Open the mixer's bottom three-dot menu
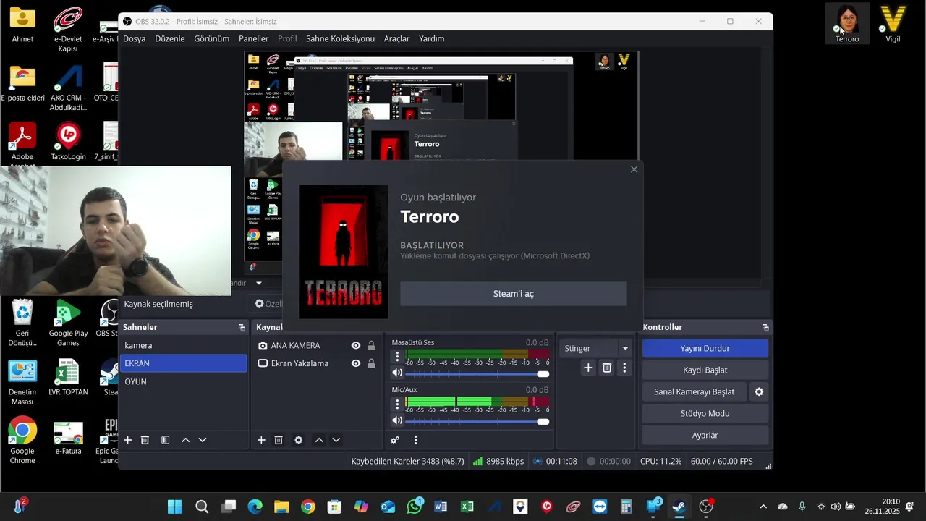This screenshot has width=926, height=521. coord(415,440)
